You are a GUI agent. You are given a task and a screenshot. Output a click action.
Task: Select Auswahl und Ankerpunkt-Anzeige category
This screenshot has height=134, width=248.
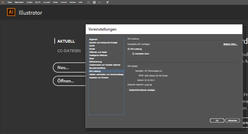[106, 43]
